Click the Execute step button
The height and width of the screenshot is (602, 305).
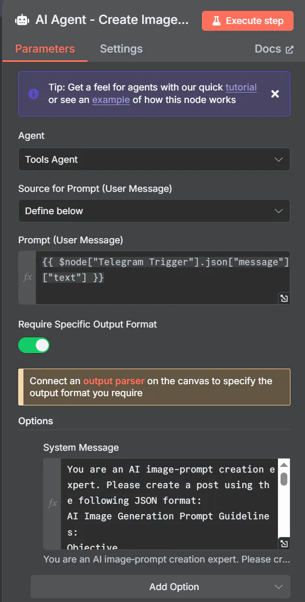pos(248,21)
